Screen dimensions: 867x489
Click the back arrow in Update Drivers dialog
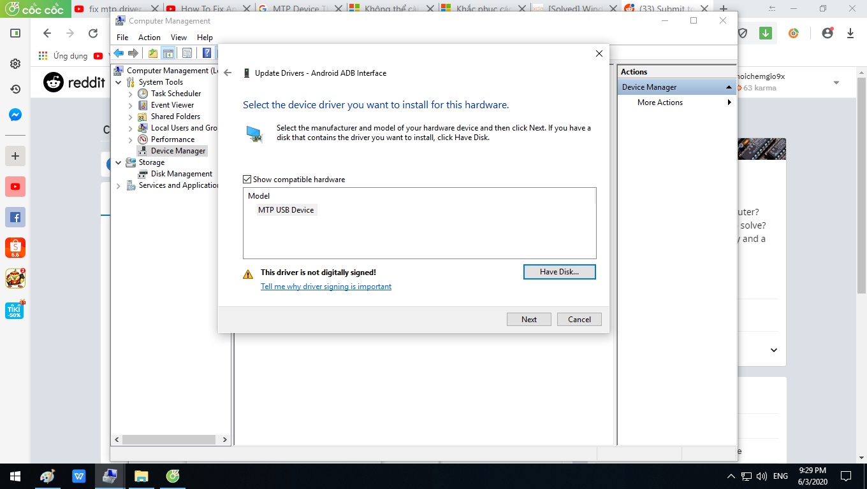coord(228,73)
